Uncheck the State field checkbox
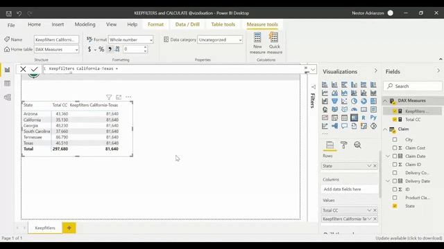Screen dimensions: 444x249 pyautogui.click(x=395, y=206)
